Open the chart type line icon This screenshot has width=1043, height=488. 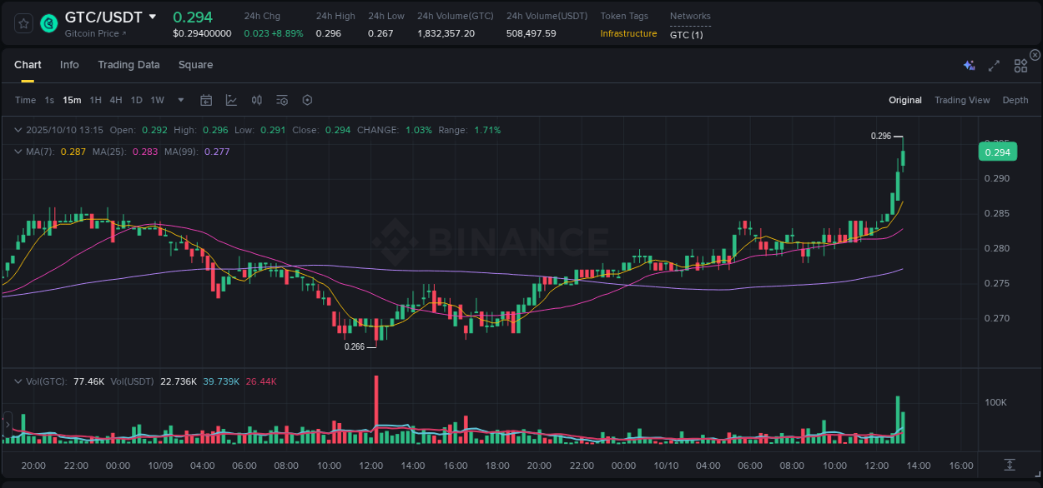point(231,100)
